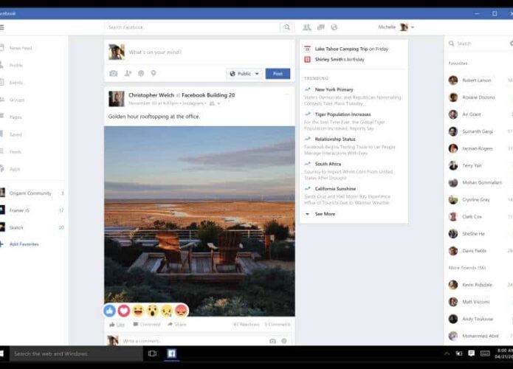Open New York Primary trending topic
Image resolution: width=513 pixels, height=369 pixels.
point(334,89)
